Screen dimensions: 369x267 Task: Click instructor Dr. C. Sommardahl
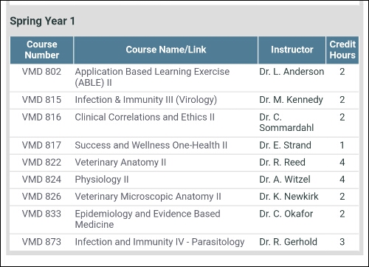tap(286, 122)
